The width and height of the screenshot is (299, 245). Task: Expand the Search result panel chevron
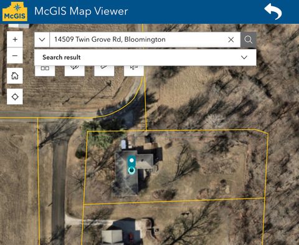[244, 57]
